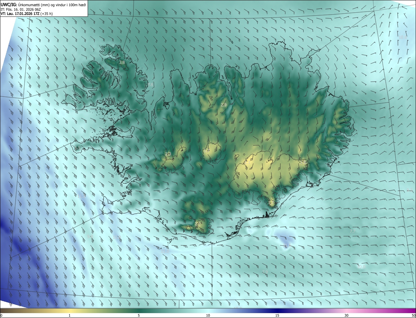Click the '0' label on the colour scale
Screen dimensions: 416x318
1,315
